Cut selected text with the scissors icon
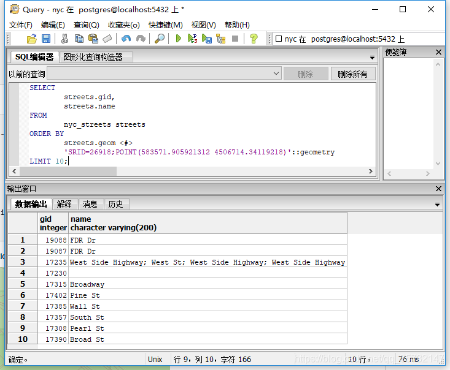This screenshot has height=370, width=450. (64, 39)
